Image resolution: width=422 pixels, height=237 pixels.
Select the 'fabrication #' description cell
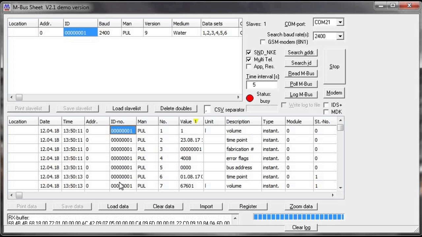click(243, 149)
